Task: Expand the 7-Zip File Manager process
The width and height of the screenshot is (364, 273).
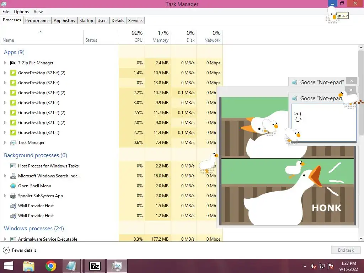Action: point(5,63)
